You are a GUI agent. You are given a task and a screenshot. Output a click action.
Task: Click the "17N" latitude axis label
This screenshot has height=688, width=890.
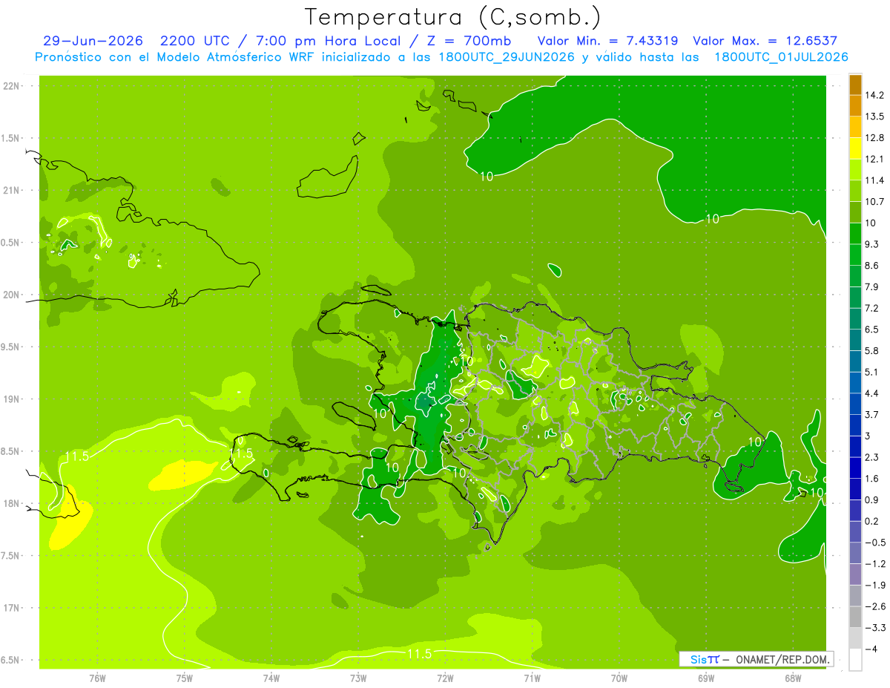pos(10,608)
